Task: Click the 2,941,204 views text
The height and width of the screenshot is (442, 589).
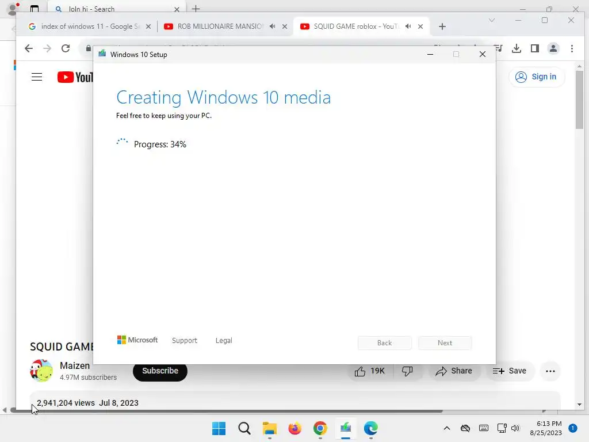Action: click(66, 403)
